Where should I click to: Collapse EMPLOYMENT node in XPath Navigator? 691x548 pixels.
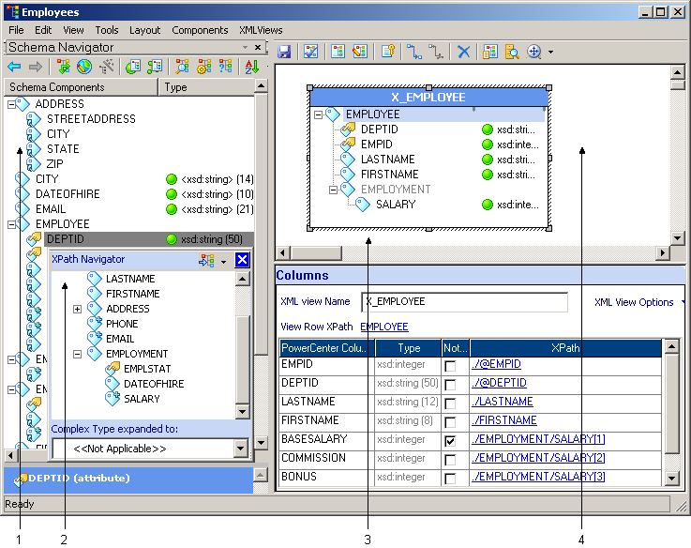(x=77, y=354)
